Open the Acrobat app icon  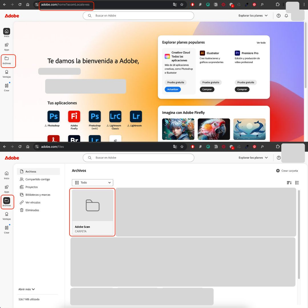pos(53,139)
